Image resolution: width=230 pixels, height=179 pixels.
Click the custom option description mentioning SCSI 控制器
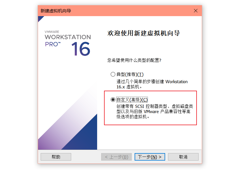155,111
